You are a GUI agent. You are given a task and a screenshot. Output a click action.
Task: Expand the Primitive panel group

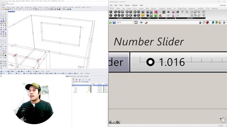point(140,18)
